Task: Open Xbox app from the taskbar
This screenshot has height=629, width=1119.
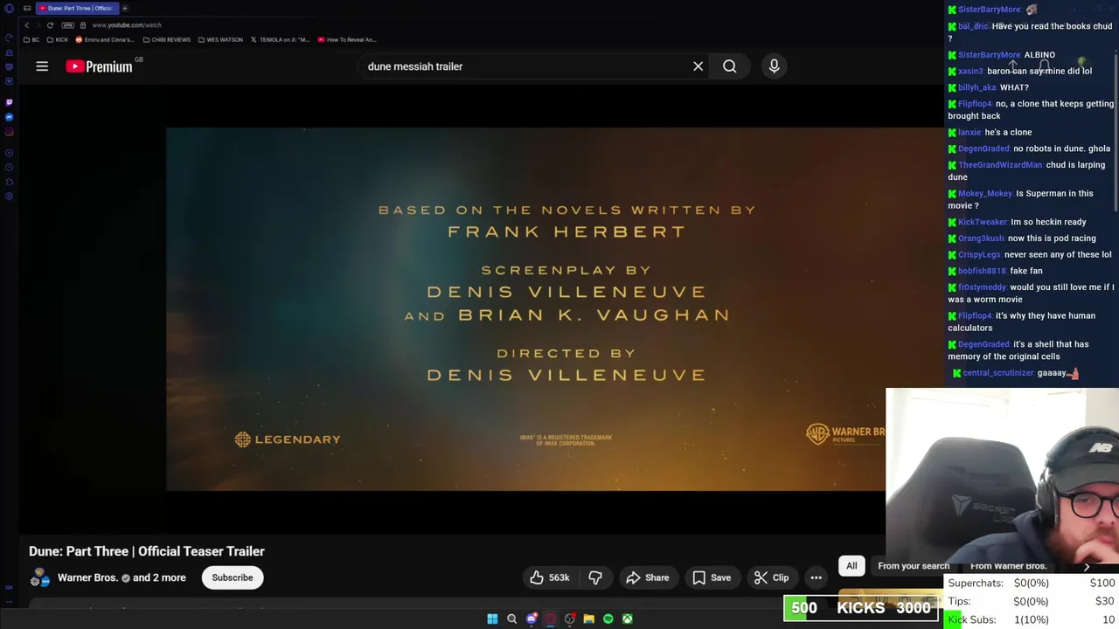Action: click(x=627, y=619)
